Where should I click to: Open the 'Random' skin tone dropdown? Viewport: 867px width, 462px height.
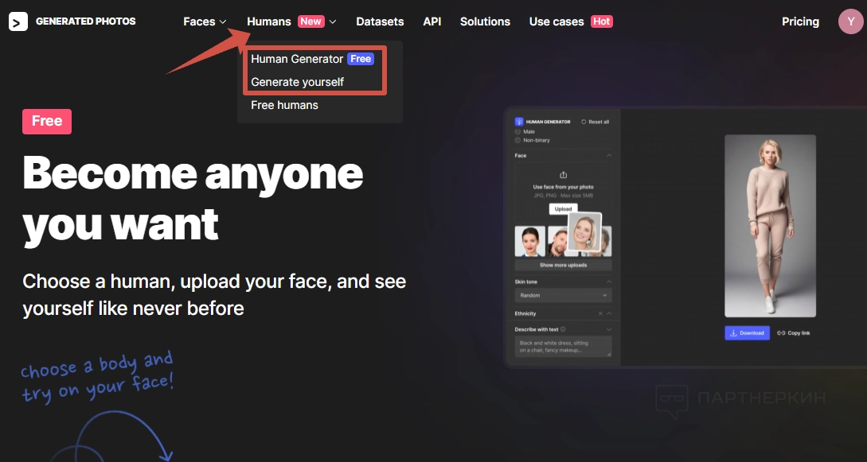[x=563, y=295]
